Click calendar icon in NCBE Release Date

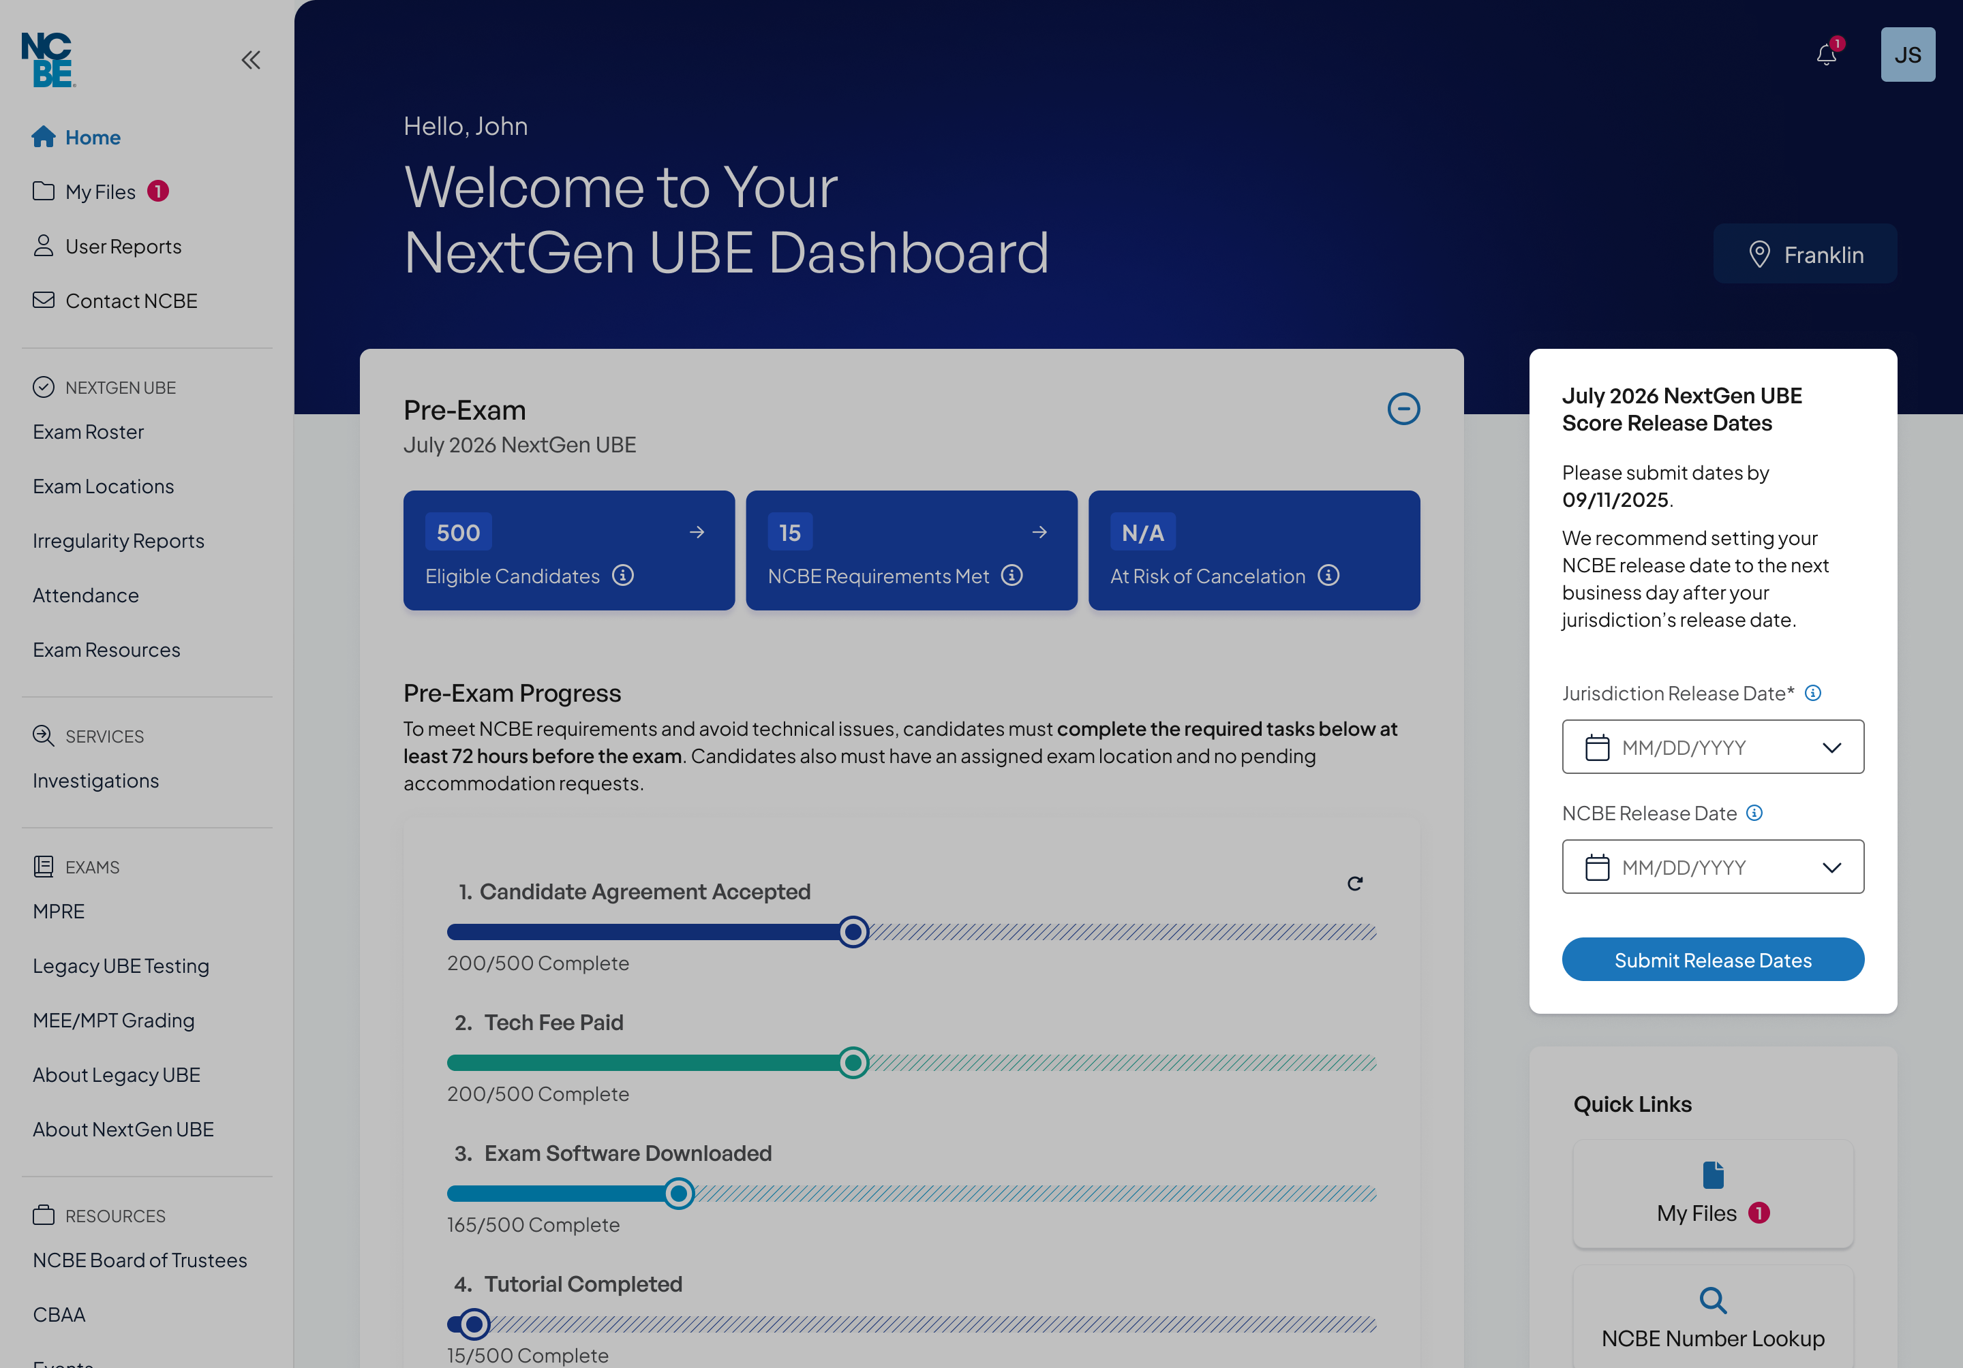pos(1597,867)
